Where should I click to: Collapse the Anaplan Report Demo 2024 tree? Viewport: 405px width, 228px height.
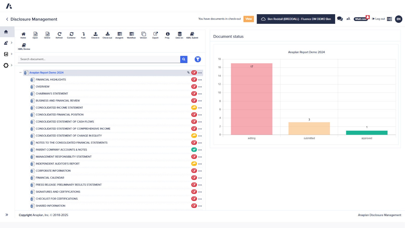(21, 72)
